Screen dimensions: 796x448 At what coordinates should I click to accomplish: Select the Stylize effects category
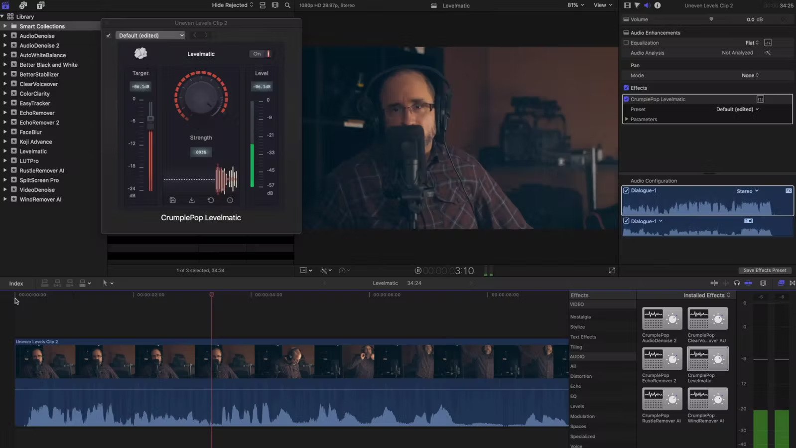[x=577, y=327]
